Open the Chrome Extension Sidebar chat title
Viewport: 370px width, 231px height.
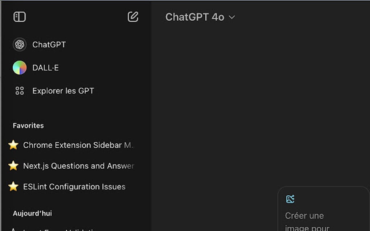click(x=78, y=145)
